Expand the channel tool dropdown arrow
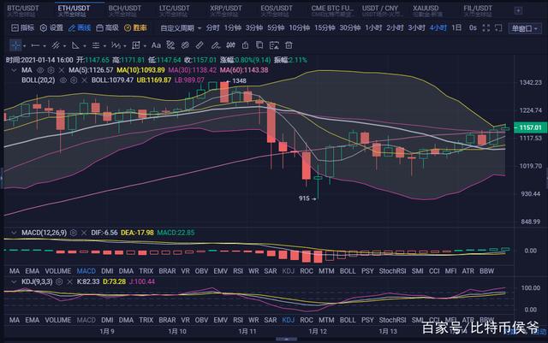The image size is (548, 343). pos(65,46)
